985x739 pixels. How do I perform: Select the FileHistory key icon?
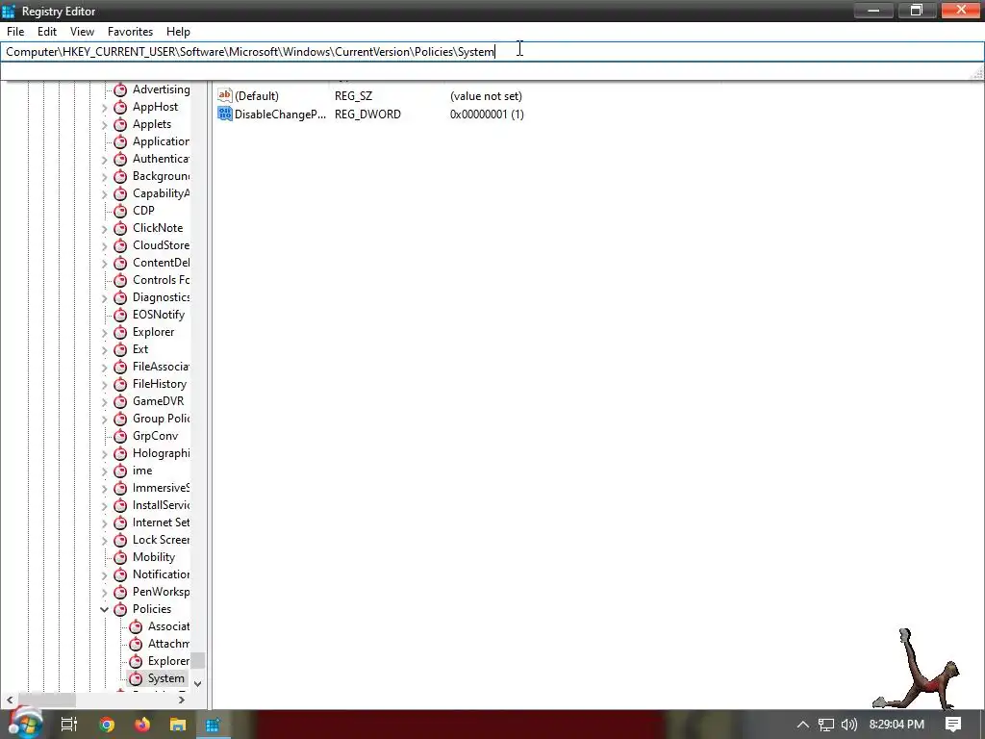(120, 384)
